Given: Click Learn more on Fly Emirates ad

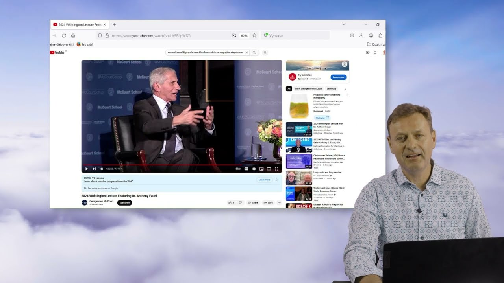Looking at the screenshot, I should [338, 77].
